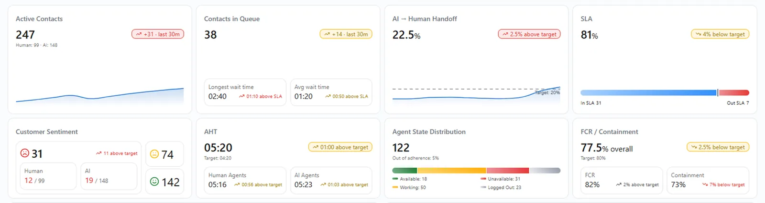765x203 pixels.
Task: Click the 'FCR / Containment' title
Action: pos(609,132)
